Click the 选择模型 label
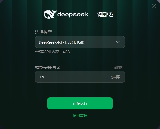 43,32
